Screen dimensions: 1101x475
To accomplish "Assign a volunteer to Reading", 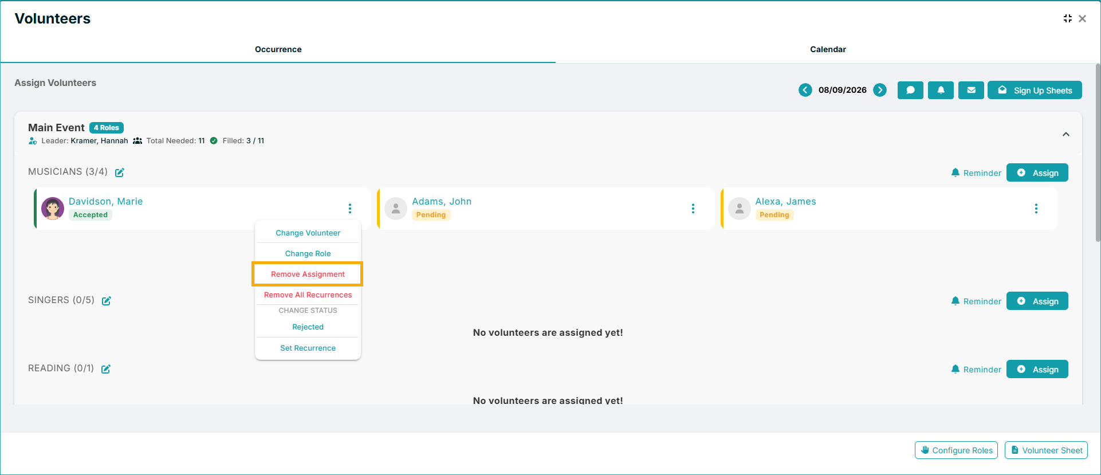I will [x=1037, y=369].
